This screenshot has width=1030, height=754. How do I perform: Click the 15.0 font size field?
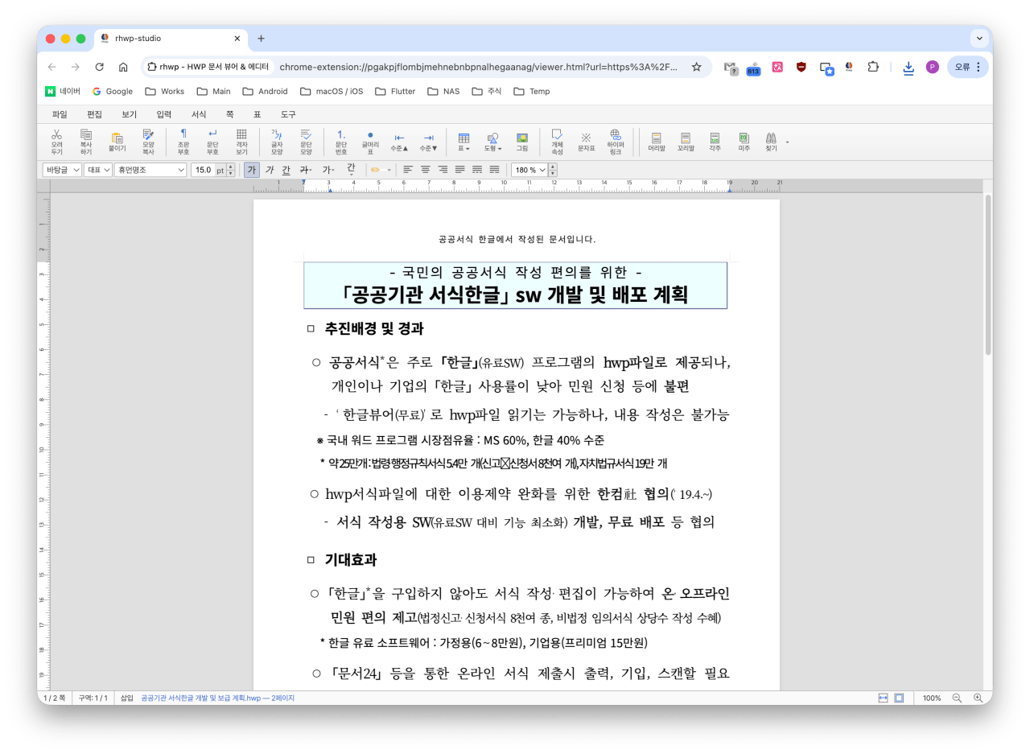pos(204,170)
